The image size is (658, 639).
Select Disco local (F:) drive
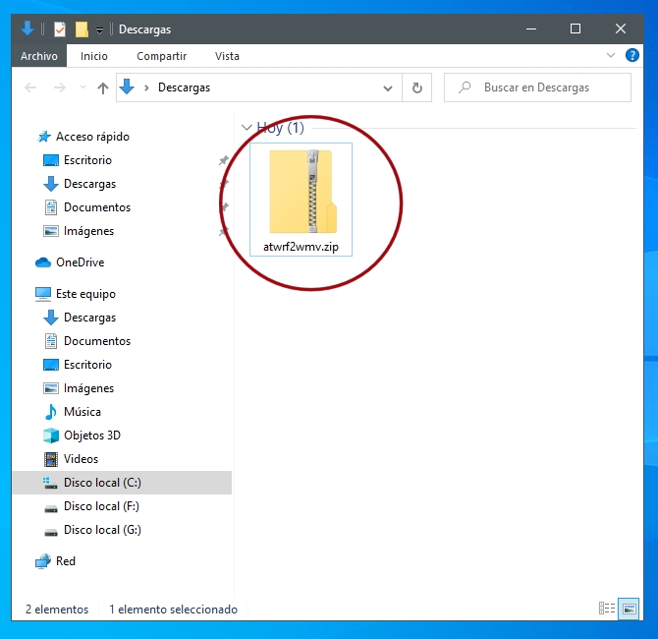pos(101,506)
